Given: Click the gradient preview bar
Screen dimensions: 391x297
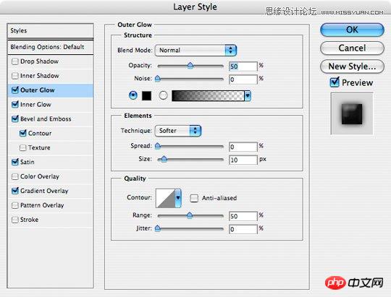Looking at the screenshot, I should point(208,95).
